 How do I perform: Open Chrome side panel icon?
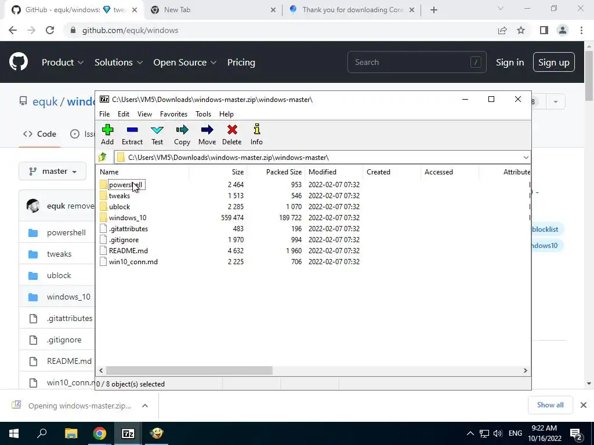click(x=544, y=30)
